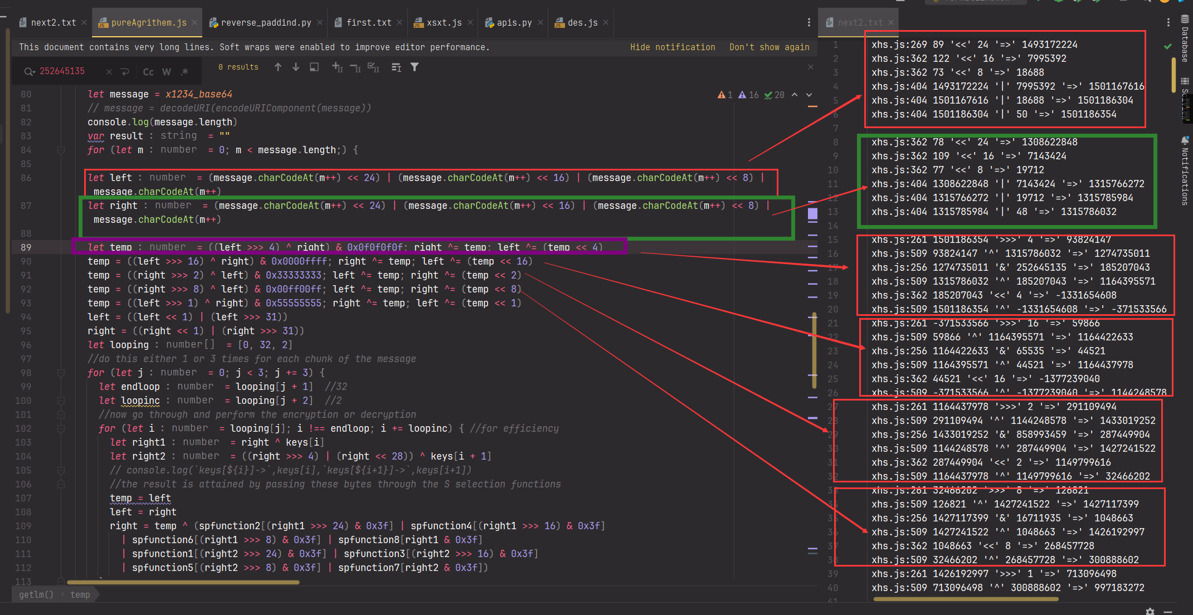The height and width of the screenshot is (615, 1193).
Task: Open left editor tabs overflow menu
Action: [x=809, y=22]
